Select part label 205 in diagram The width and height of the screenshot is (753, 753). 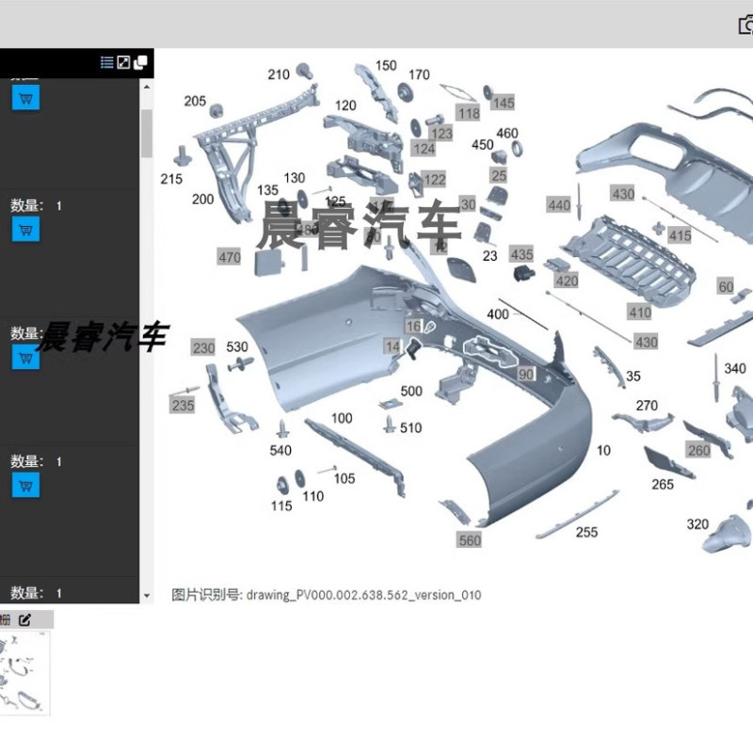tap(195, 101)
